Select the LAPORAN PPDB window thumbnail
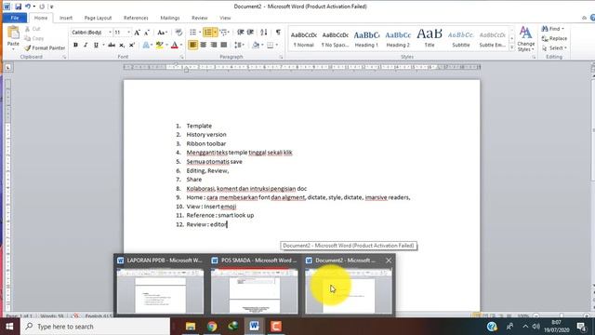 [x=160, y=285]
